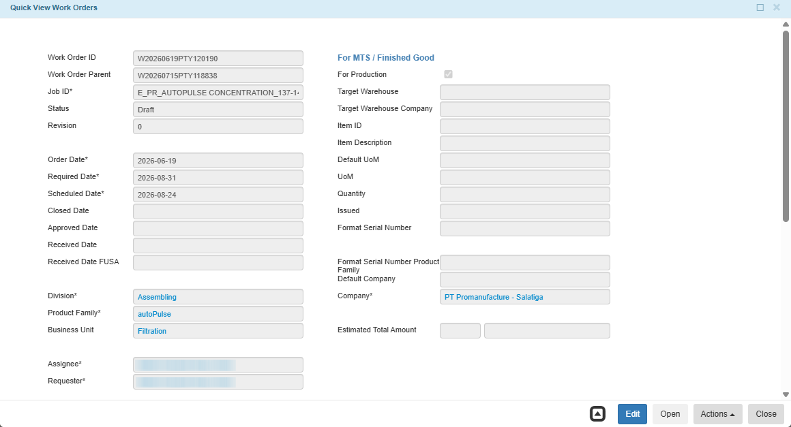Click the Received Date field
This screenshot has width=791, height=427.
tap(218, 246)
